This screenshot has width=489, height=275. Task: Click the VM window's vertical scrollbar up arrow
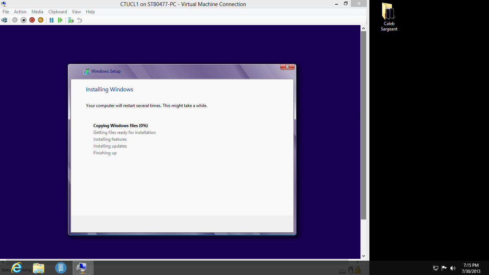(363, 28)
